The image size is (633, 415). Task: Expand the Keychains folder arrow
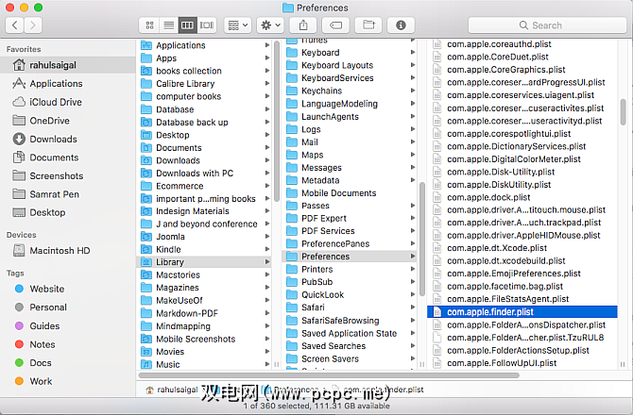point(412,91)
